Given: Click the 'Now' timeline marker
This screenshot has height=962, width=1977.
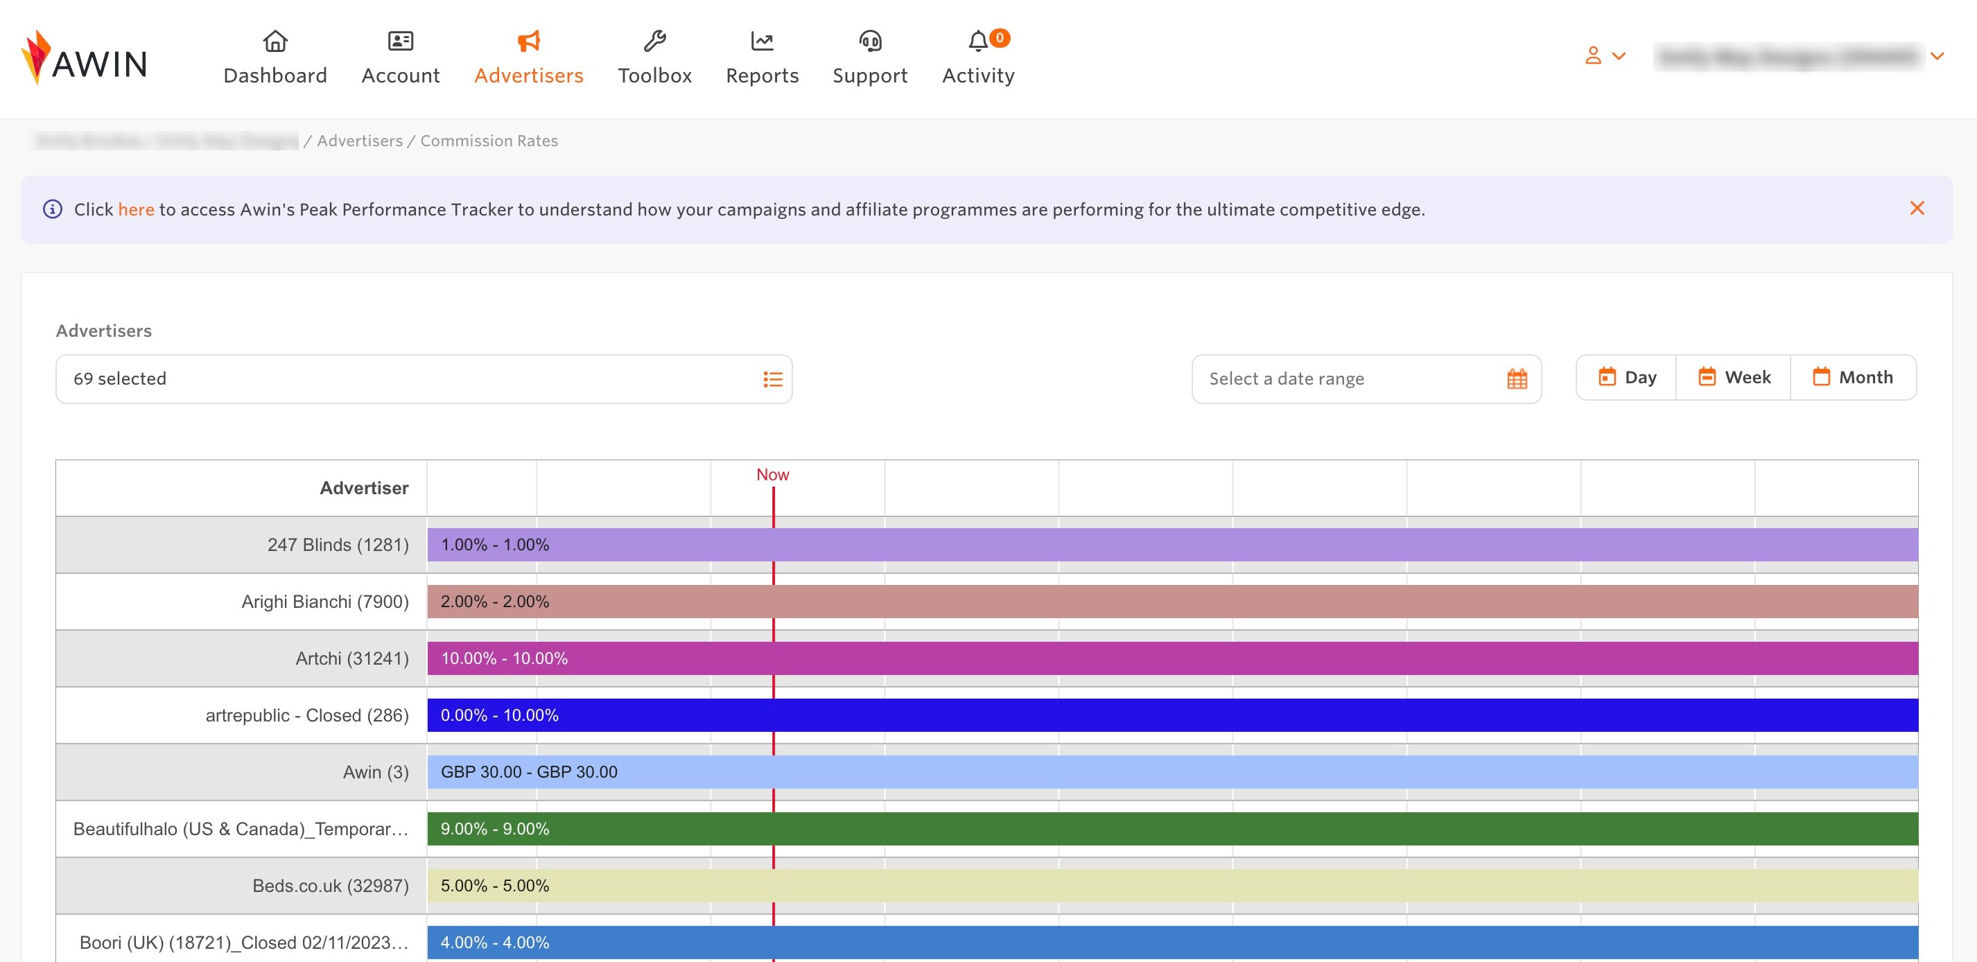Looking at the screenshot, I should coord(772,474).
